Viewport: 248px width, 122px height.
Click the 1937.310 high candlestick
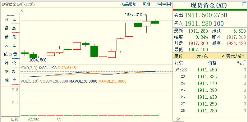pos(146,24)
